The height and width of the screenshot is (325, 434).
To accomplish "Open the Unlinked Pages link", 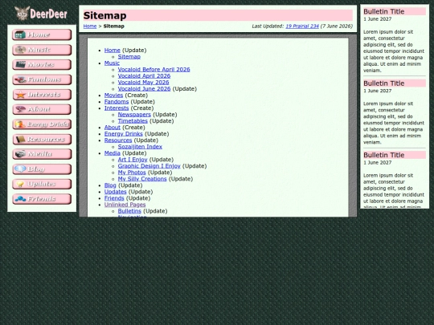I will pyautogui.click(x=125, y=205).
